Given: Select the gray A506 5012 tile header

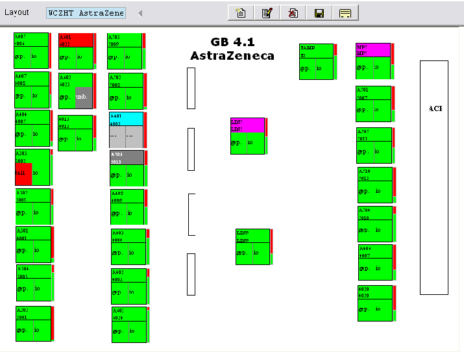Looking at the screenshot, I should 127,158.
